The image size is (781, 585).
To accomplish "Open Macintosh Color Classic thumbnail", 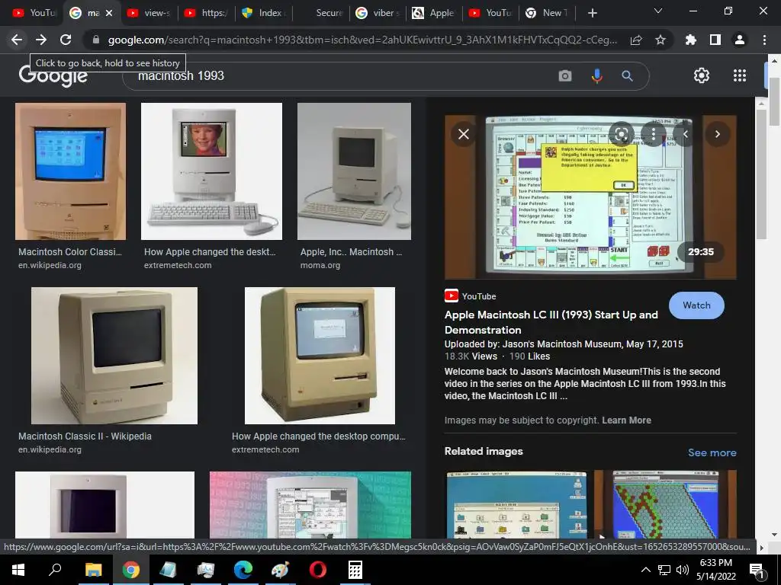I will 70,171.
